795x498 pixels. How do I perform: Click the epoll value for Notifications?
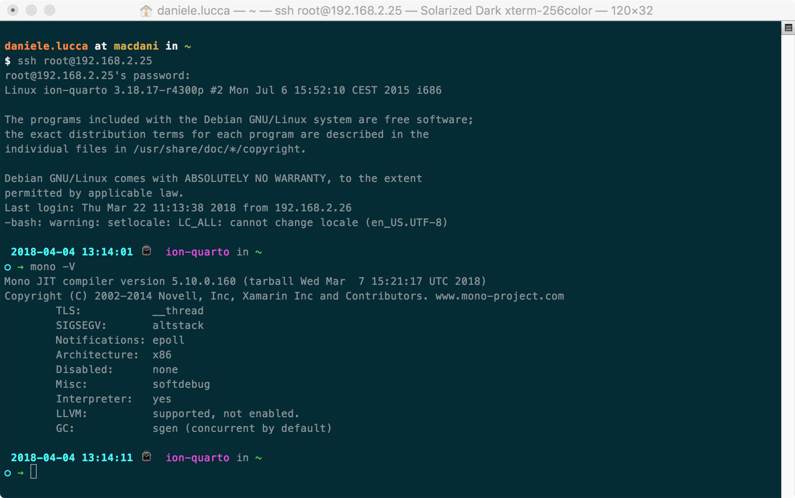(x=169, y=340)
